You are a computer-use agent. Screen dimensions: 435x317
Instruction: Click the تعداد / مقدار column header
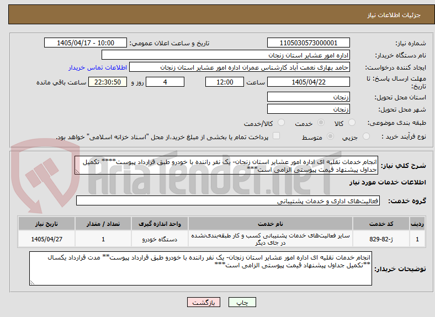(103, 224)
